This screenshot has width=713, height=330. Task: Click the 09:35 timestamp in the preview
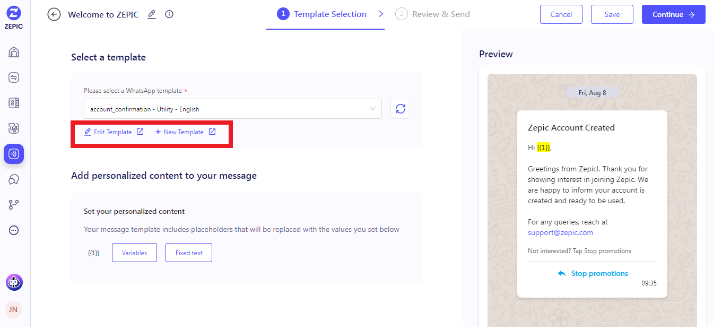pos(649,283)
